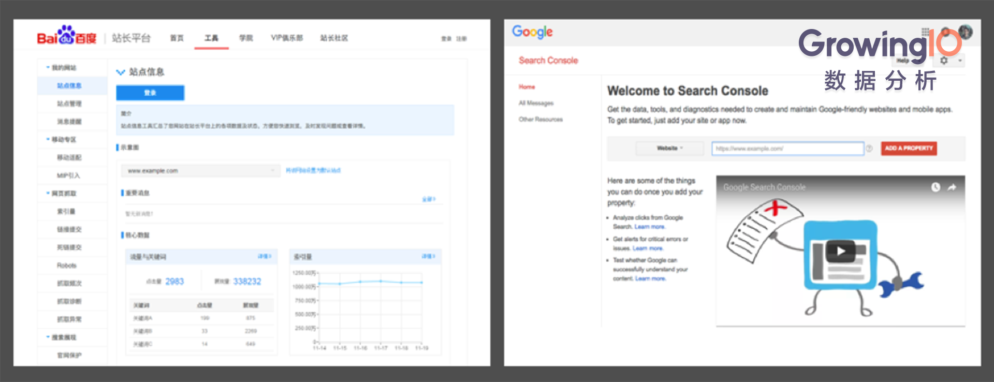Screen dimensions: 994x382
Task: Open the www.example.com site dropdown
Action: pyautogui.click(x=201, y=171)
